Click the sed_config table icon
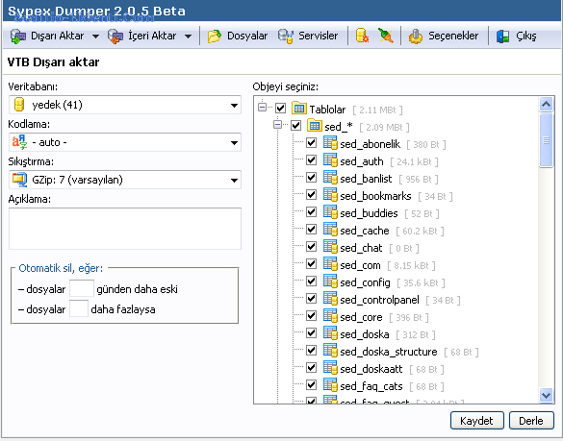 (330, 282)
